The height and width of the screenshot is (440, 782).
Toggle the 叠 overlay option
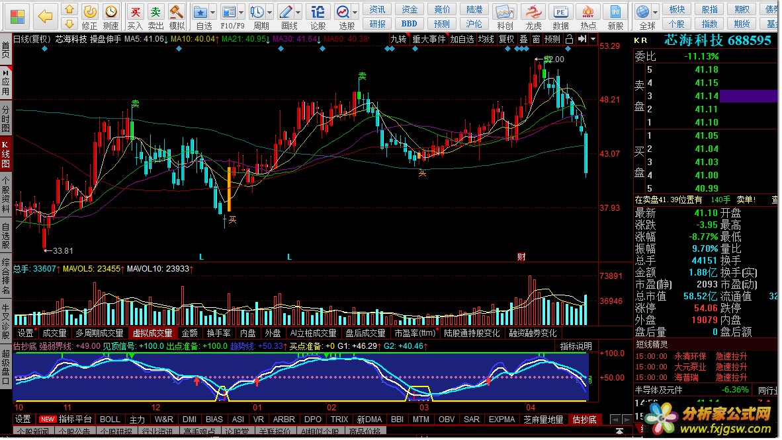523,39
